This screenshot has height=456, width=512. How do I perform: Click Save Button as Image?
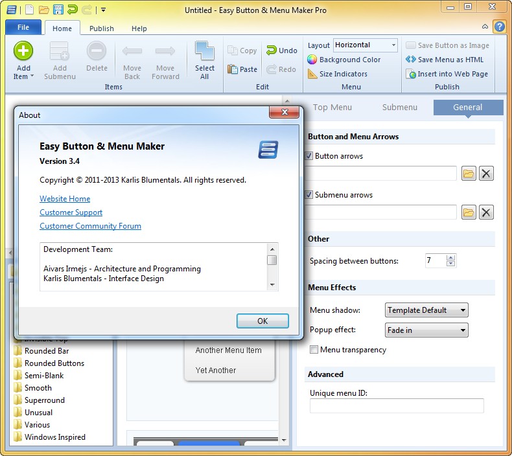[x=447, y=45]
